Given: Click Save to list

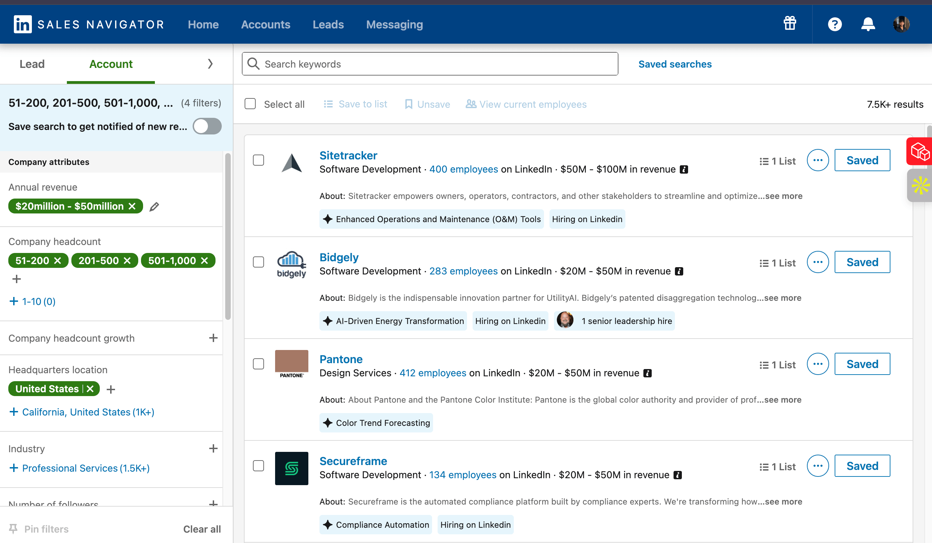Looking at the screenshot, I should 355,104.
